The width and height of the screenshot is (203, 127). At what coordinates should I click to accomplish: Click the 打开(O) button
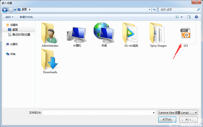click(167, 120)
